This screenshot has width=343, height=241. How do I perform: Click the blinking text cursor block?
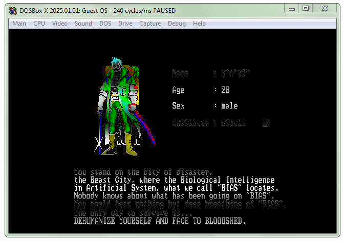point(265,122)
